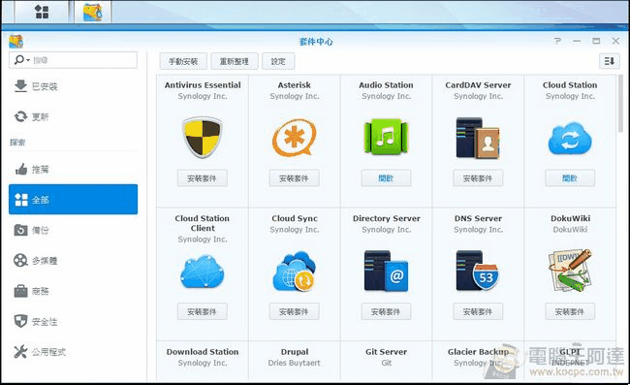The width and height of the screenshot is (630, 385).
Task: Install the Cloud Sync package
Action: [x=294, y=311]
